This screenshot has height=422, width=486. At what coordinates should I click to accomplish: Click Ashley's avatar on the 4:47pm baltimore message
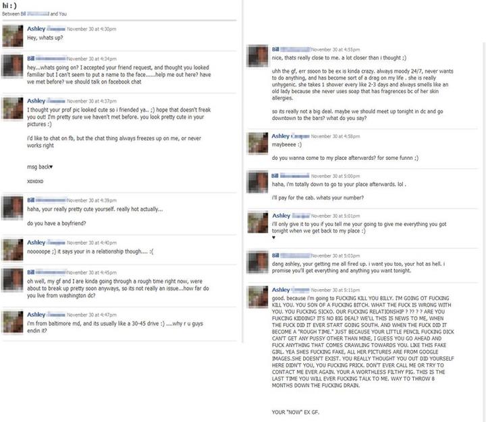pos(13,322)
